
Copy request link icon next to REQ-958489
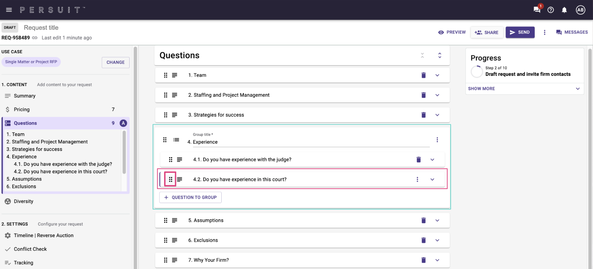(35, 38)
